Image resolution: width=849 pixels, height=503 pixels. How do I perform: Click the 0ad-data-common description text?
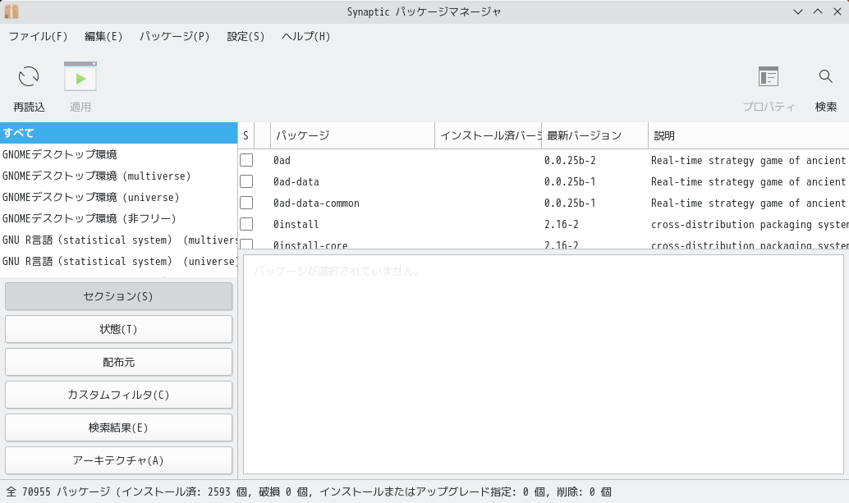coord(748,203)
